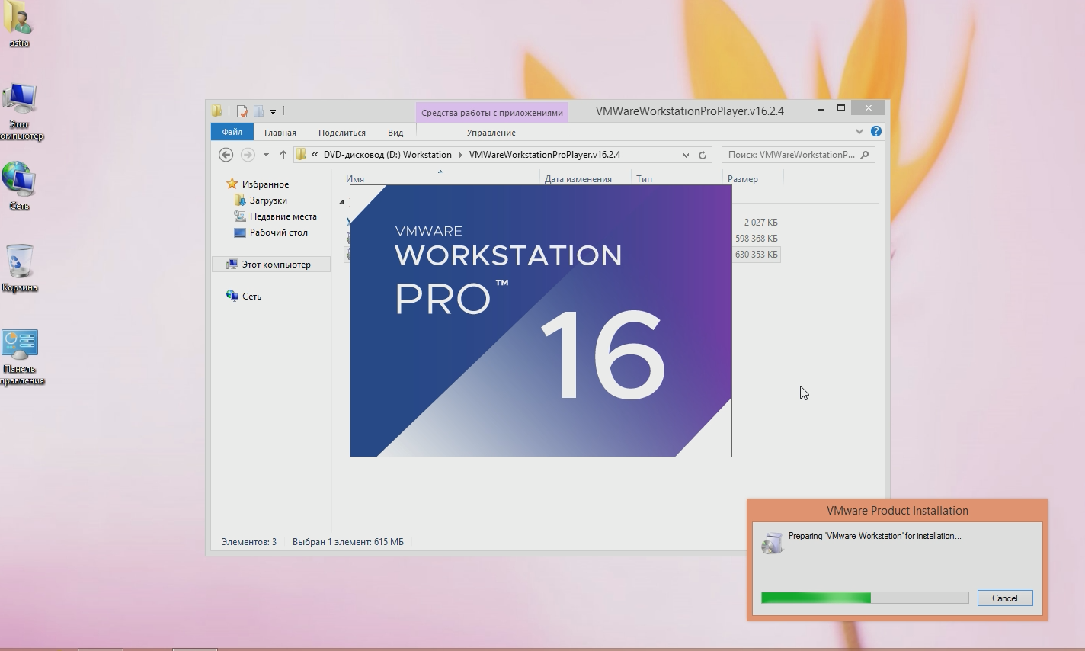Expand the ribbon with the chevron
Image resolution: width=1085 pixels, height=651 pixels.
click(x=859, y=131)
